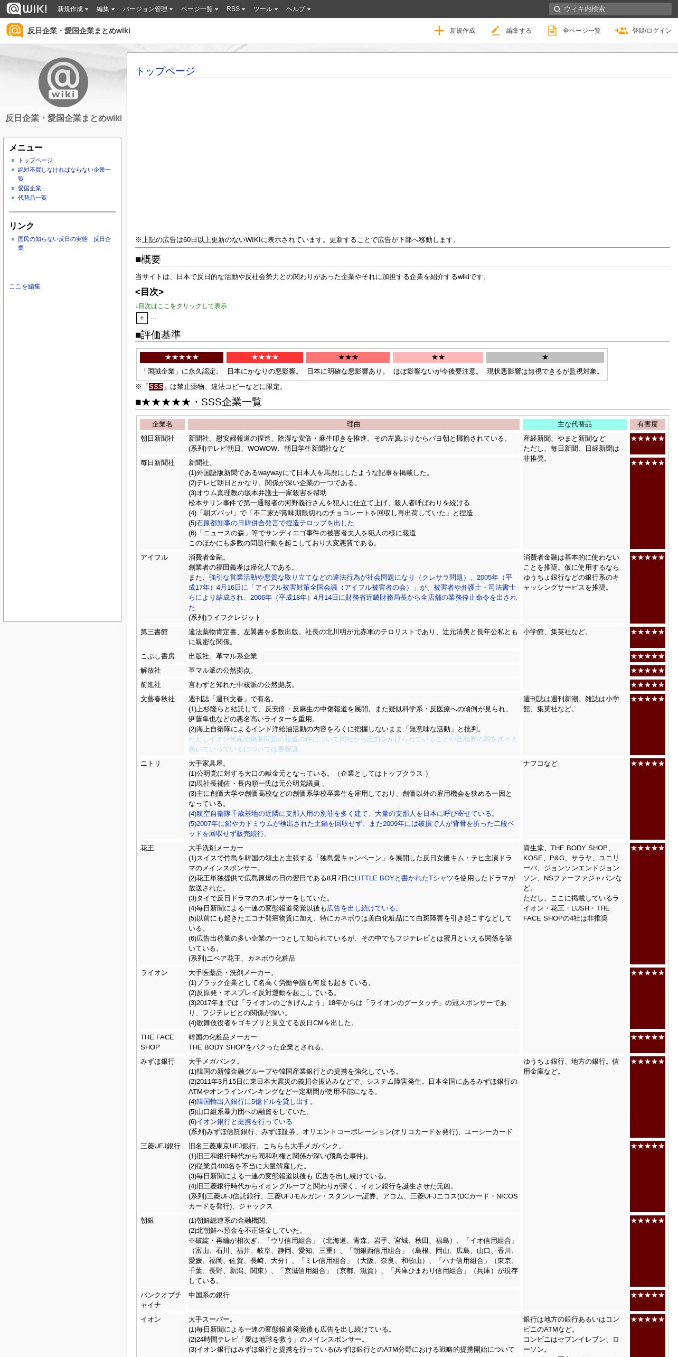This screenshot has width=678, height=1357.
Task: Open the トップページ heading link
Action: (165, 71)
